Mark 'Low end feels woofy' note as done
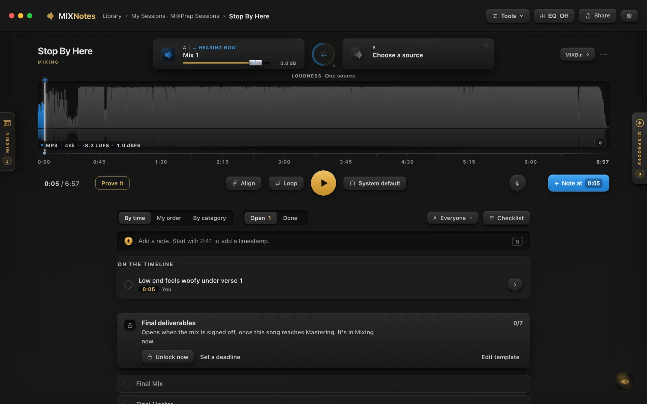This screenshot has width=647, height=404. click(128, 284)
